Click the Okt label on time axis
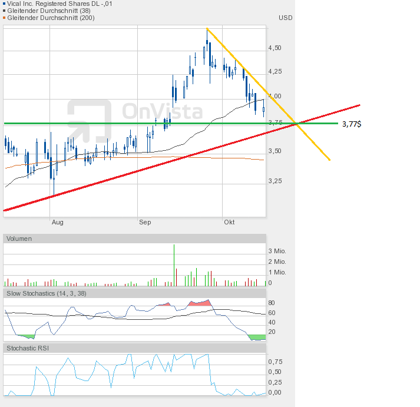The height and width of the screenshot is (407, 420). coord(229,222)
